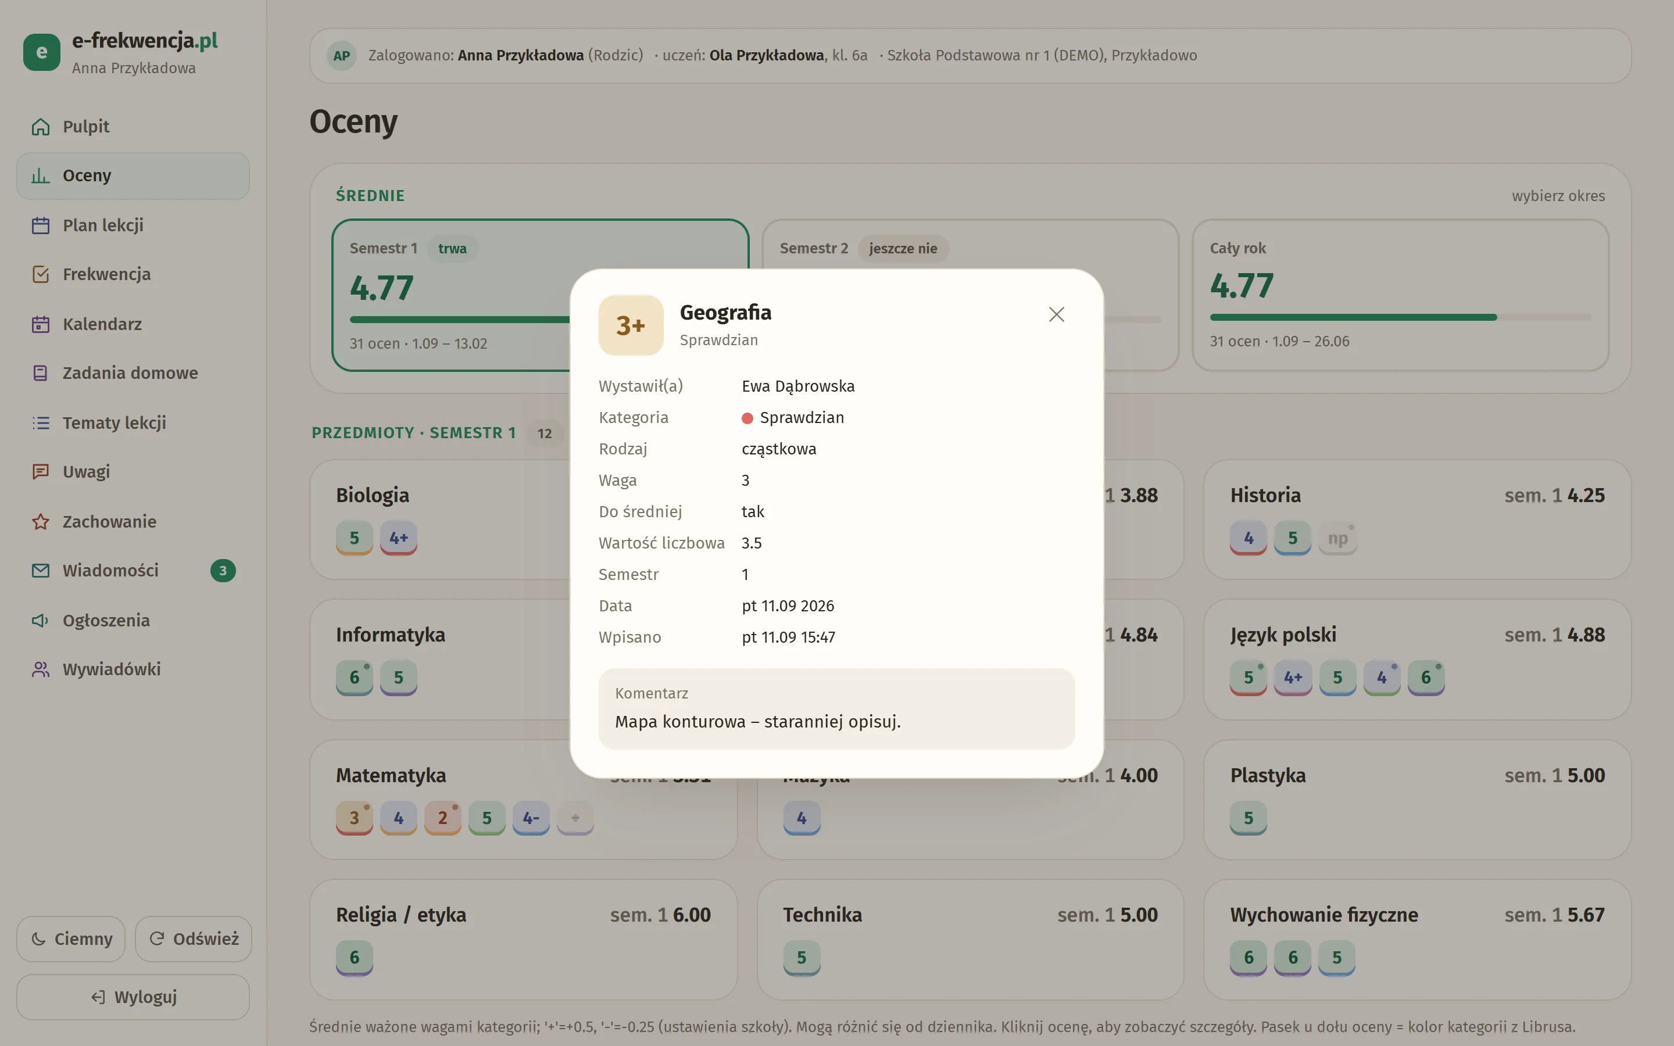
Task: Open Język polski grade 6 badge
Action: click(1426, 678)
